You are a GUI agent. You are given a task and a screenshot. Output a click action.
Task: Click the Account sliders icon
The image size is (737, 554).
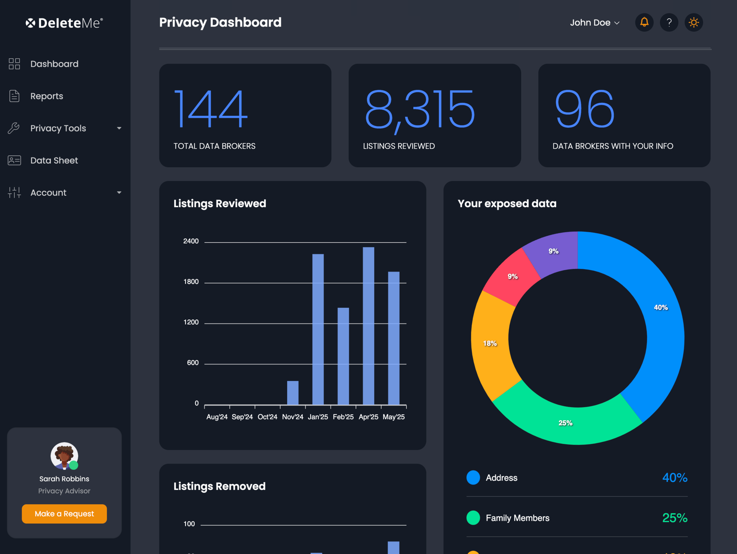click(14, 193)
